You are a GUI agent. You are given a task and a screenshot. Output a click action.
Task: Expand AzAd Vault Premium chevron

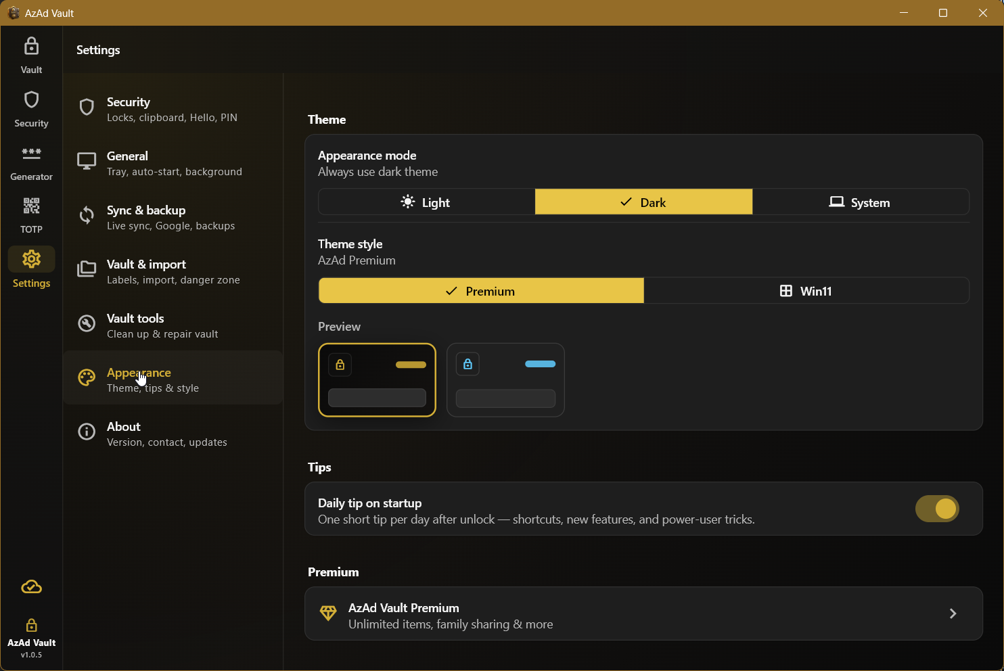pyautogui.click(x=953, y=614)
